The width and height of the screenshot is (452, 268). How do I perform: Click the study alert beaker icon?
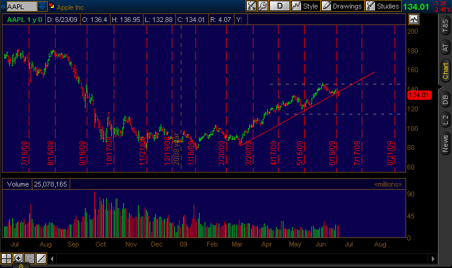point(251,6)
